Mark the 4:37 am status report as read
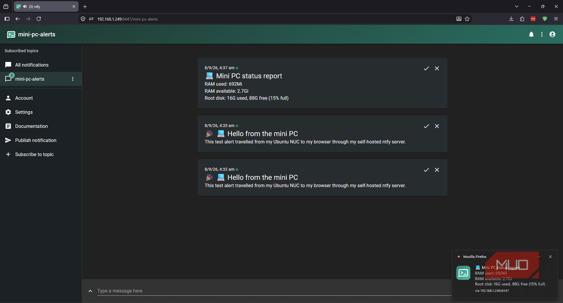The width and height of the screenshot is (563, 303). coord(426,68)
